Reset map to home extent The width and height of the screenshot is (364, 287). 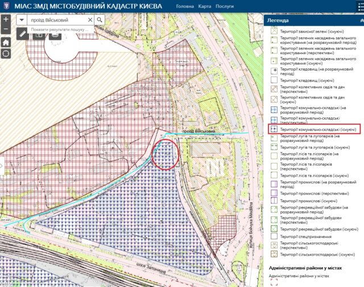point(6,42)
